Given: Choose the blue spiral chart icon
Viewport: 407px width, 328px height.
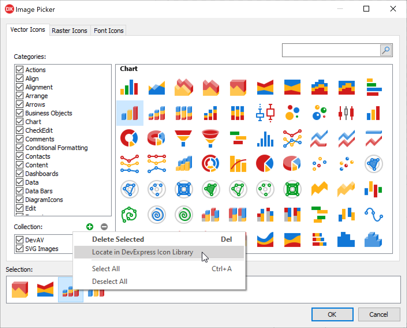Looking at the screenshot, I should click(x=157, y=215).
